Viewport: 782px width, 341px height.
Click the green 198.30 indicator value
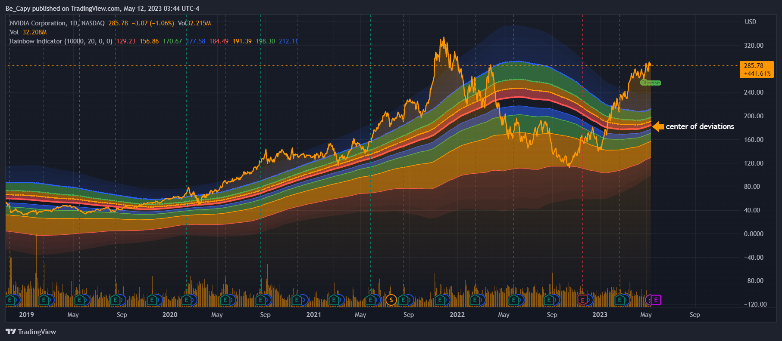click(266, 41)
